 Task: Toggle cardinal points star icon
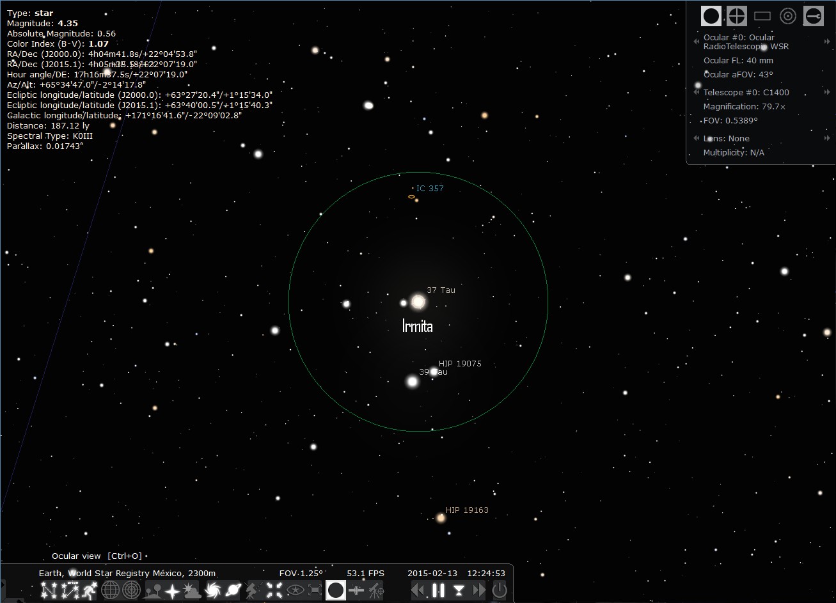coord(173,590)
